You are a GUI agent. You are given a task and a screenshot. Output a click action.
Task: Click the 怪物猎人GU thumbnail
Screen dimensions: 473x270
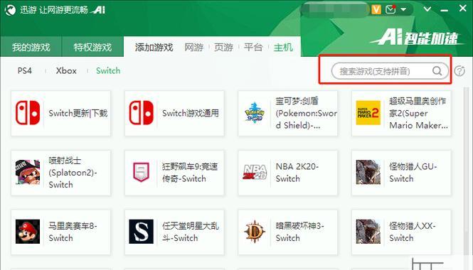click(368, 172)
